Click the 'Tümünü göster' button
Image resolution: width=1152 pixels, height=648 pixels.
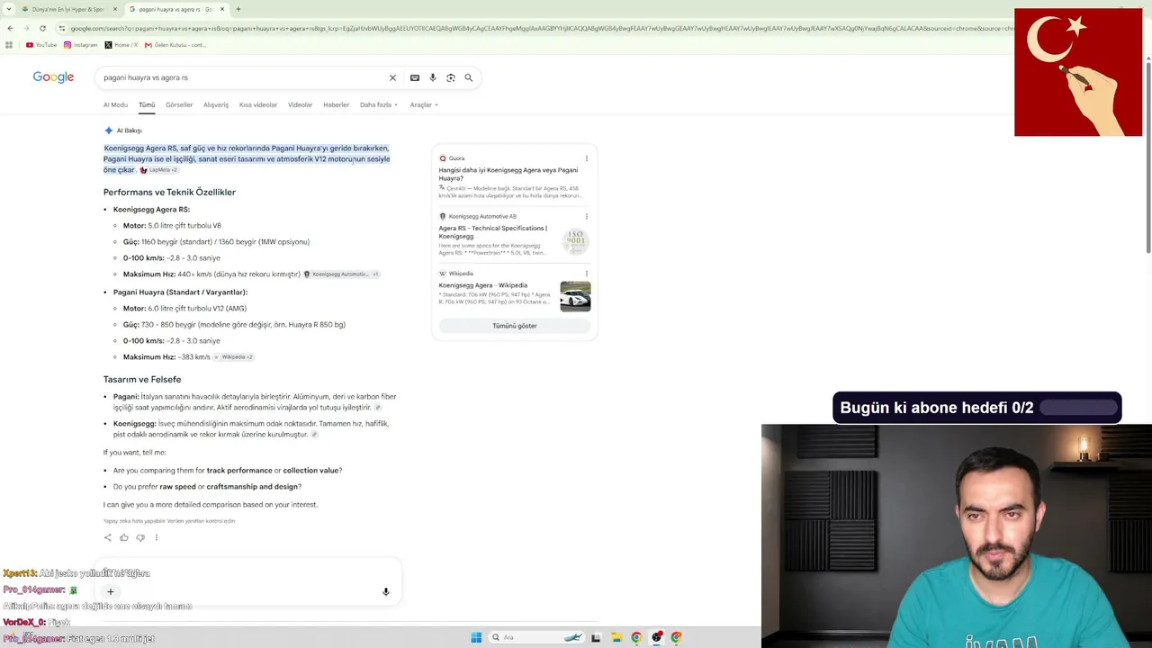point(515,326)
